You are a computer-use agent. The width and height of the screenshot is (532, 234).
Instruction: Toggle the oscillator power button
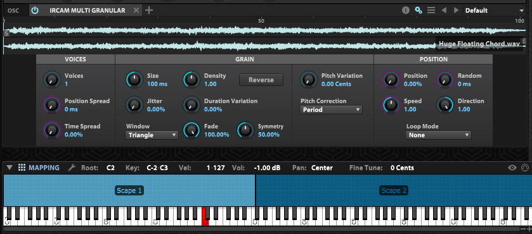tap(35, 11)
